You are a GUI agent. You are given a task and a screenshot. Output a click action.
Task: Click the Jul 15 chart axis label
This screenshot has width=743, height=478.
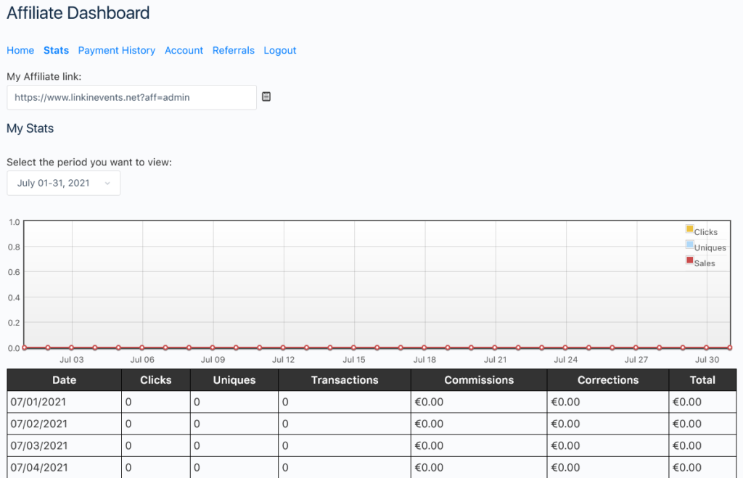pos(354,360)
